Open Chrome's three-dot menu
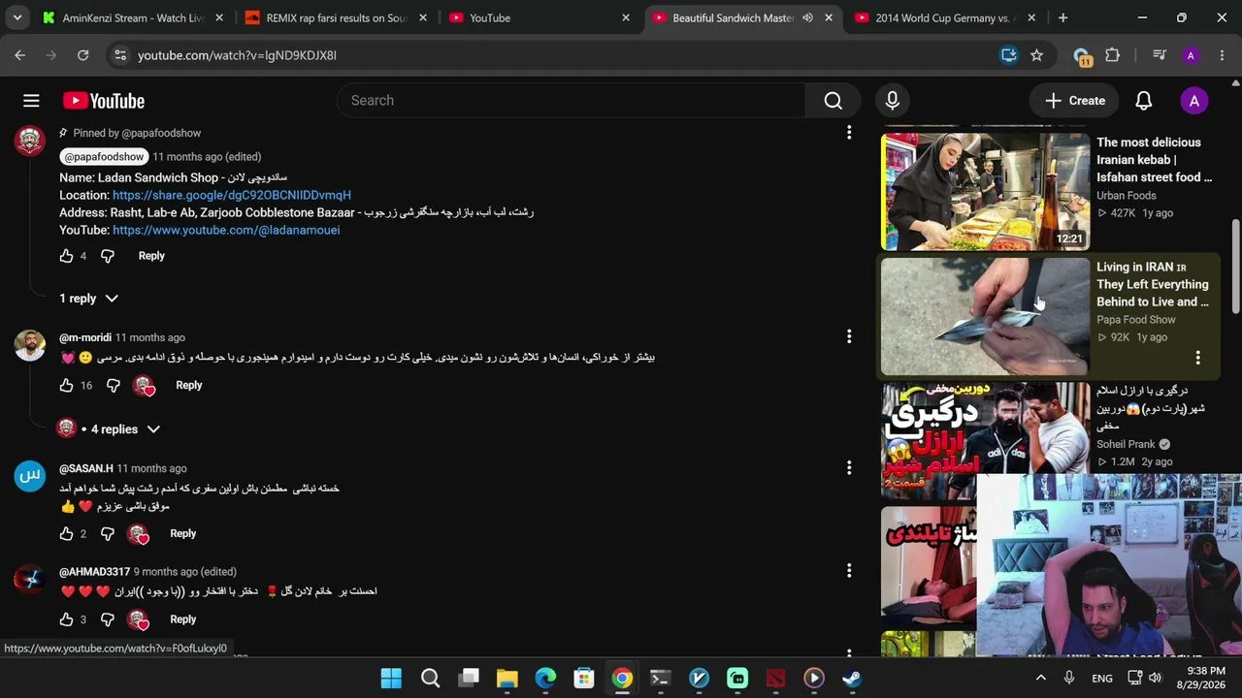Viewport: 1242px width, 698px height. click(x=1222, y=55)
